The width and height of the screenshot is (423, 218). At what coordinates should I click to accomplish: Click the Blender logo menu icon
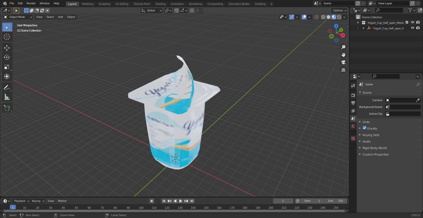5,3
